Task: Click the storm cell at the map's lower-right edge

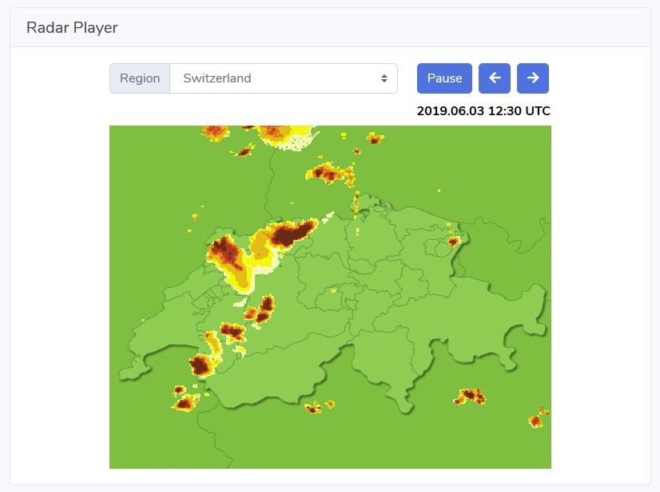Action: coord(537,418)
